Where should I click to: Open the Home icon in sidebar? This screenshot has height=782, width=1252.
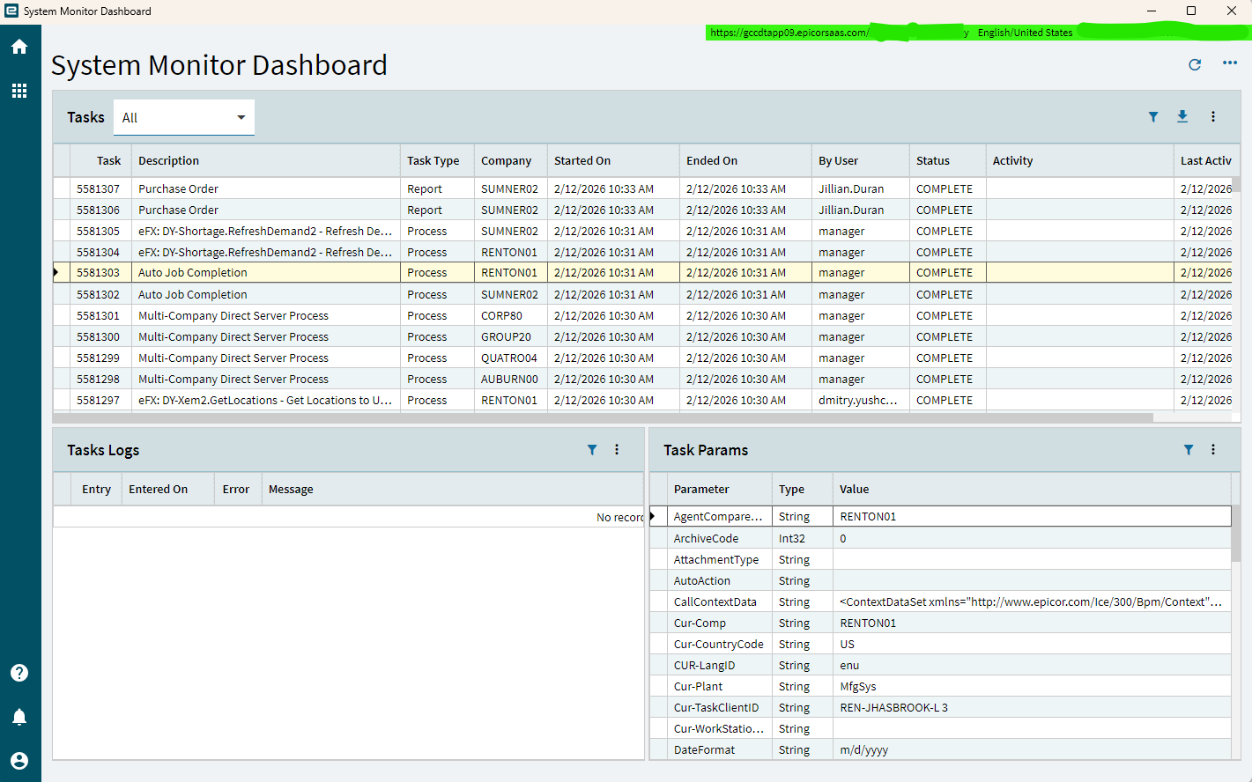click(19, 47)
